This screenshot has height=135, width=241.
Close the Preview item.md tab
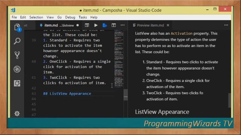pos(168,25)
